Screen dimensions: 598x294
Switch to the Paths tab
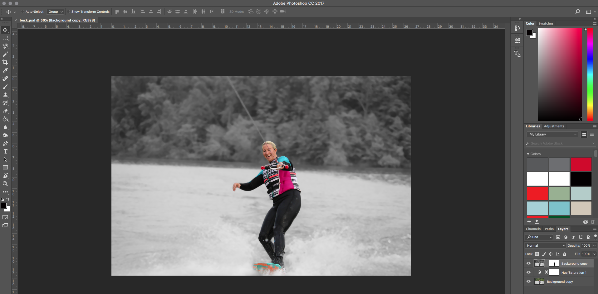(549, 229)
